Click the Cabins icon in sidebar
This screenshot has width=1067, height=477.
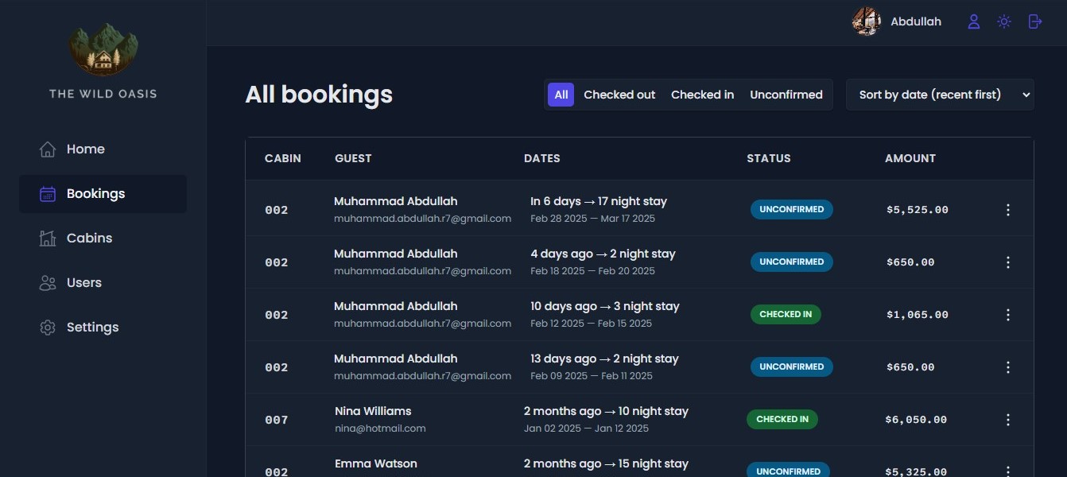[48, 238]
